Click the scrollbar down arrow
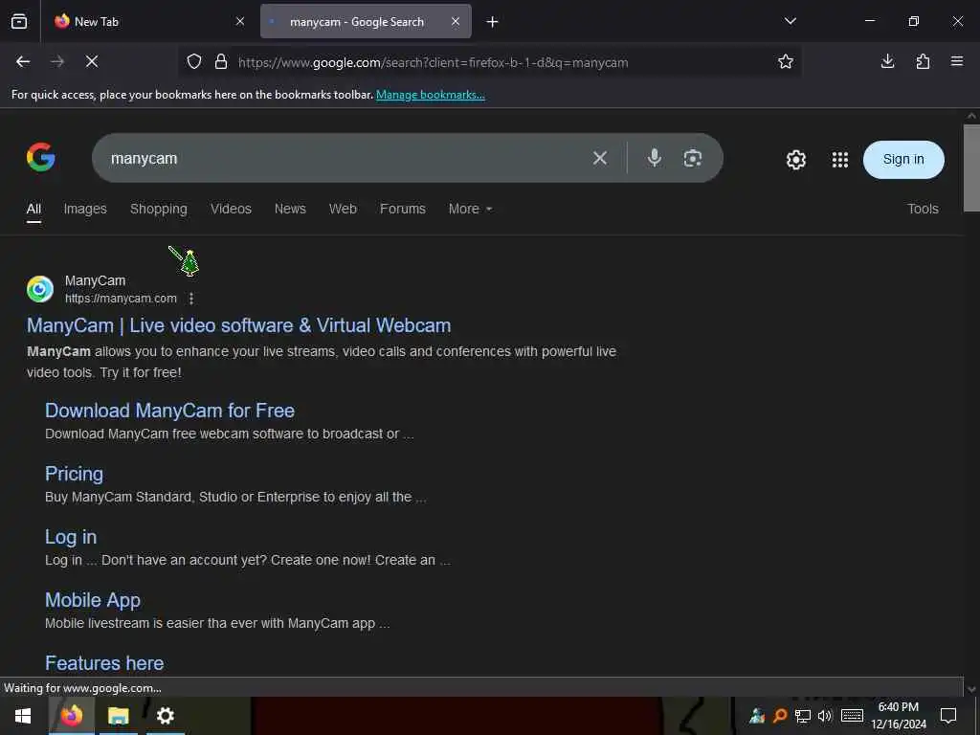This screenshot has width=980, height=735. coord(971,689)
